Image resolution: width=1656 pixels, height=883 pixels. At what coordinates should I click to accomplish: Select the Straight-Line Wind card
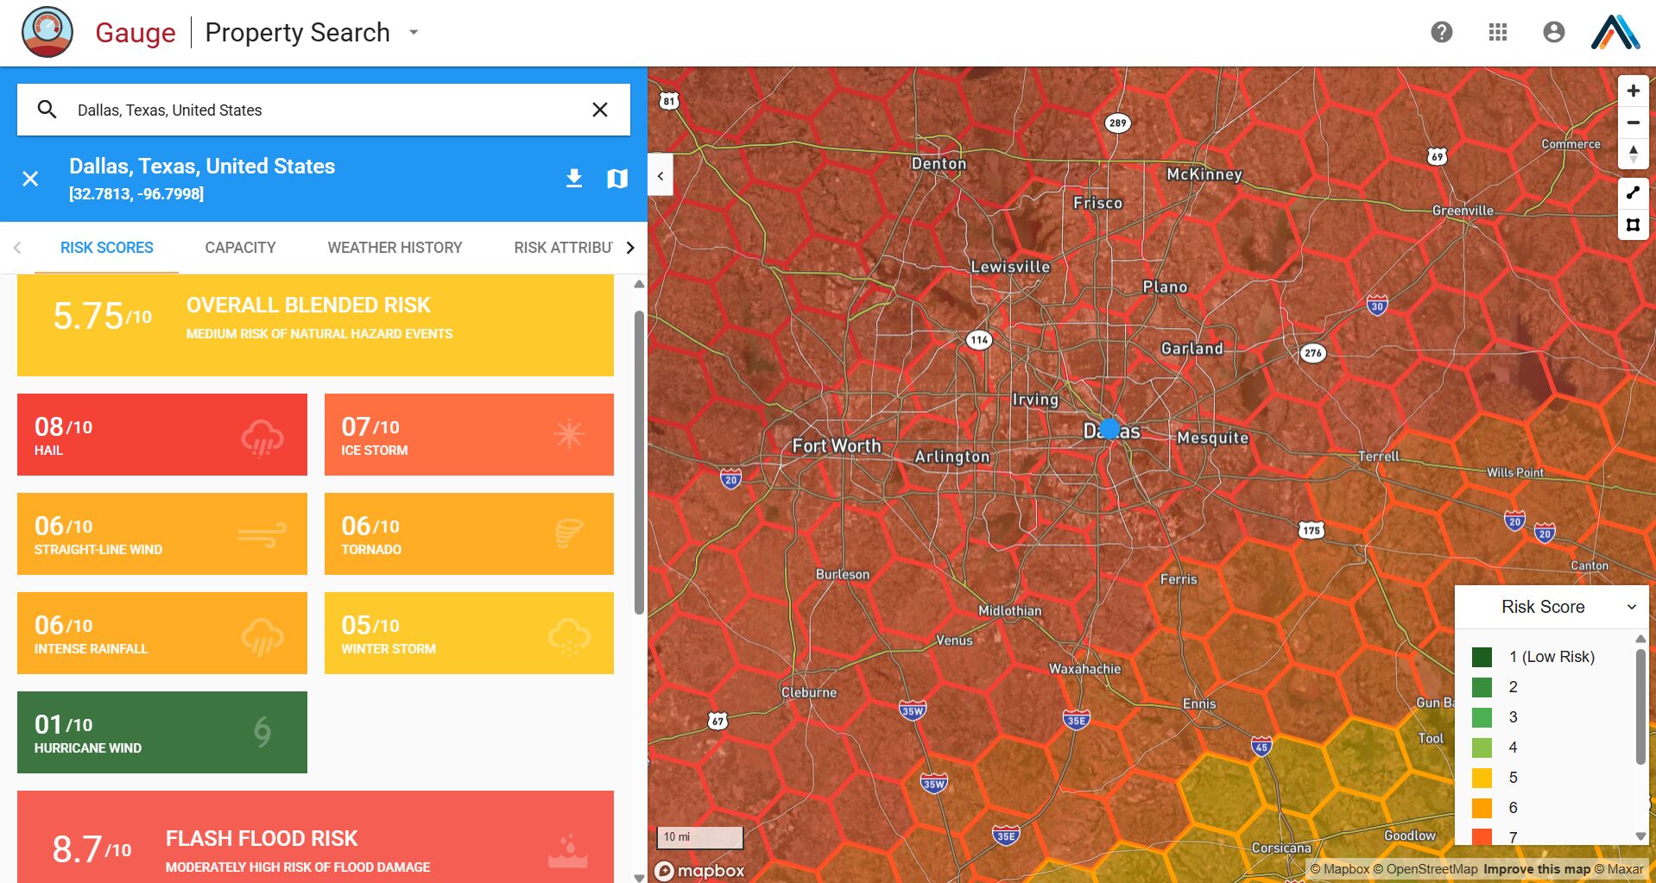pyautogui.click(x=162, y=533)
